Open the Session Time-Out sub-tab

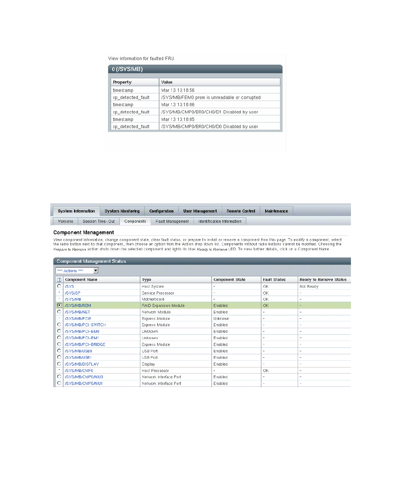99,222
